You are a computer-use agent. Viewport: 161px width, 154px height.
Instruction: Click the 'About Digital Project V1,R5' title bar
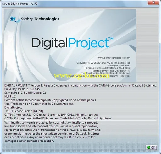20,3
